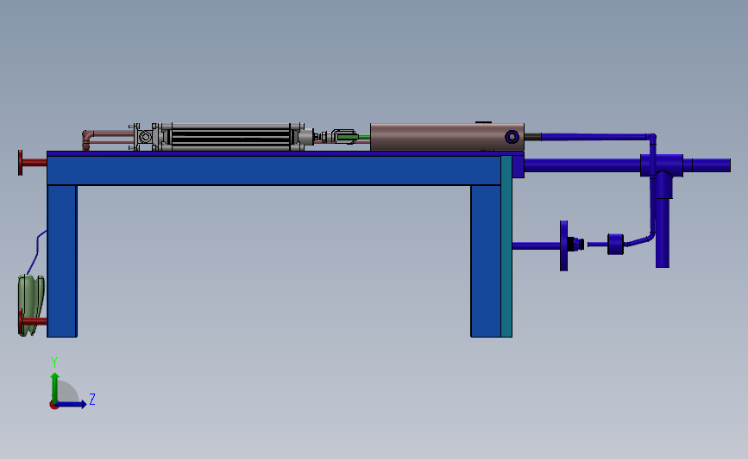Click the green Y axis of the triad

(x=54, y=387)
